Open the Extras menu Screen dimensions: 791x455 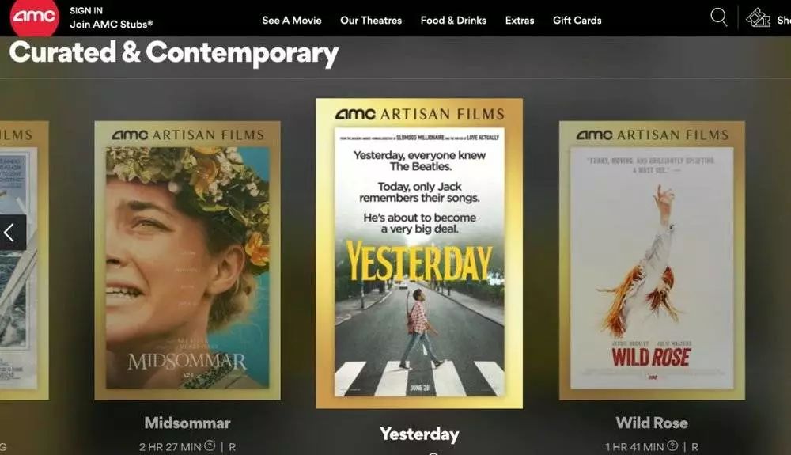(x=520, y=21)
